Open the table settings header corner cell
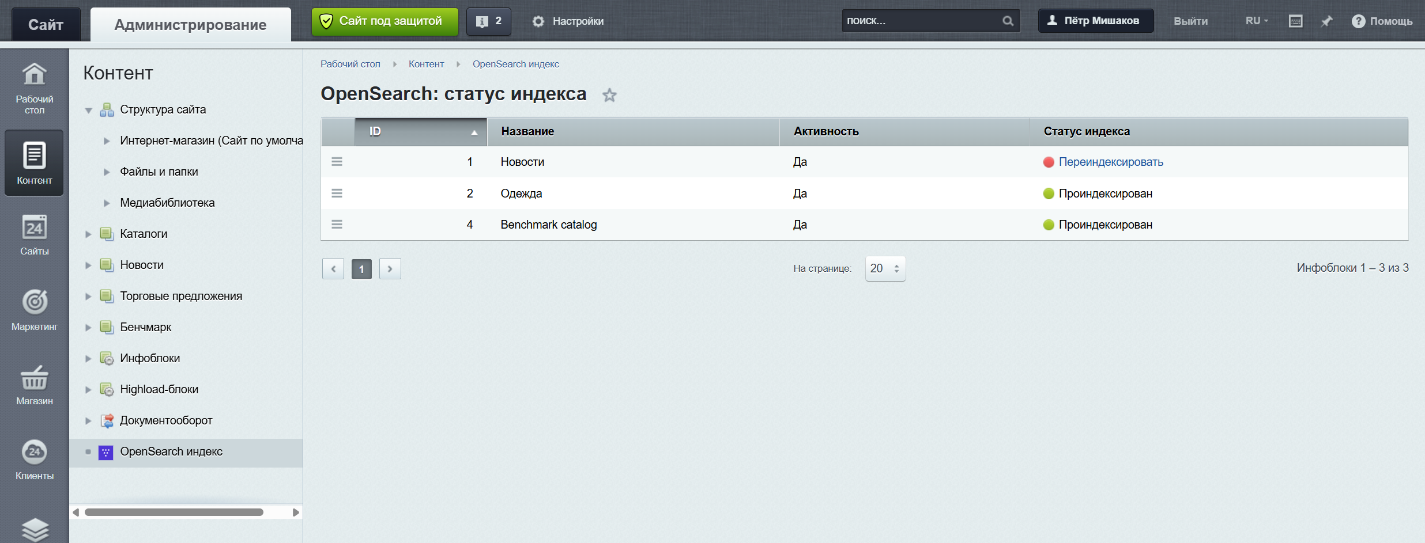 point(338,132)
